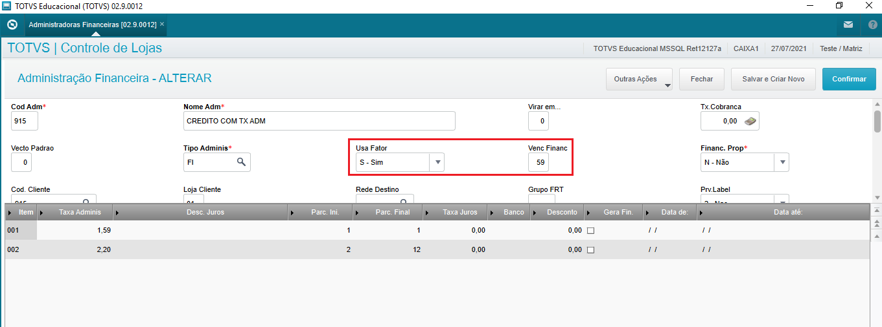This screenshot has width=882, height=327.
Task: Click the Teste / Matriz label
Action: pyautogui.click(x=841, y=48)
